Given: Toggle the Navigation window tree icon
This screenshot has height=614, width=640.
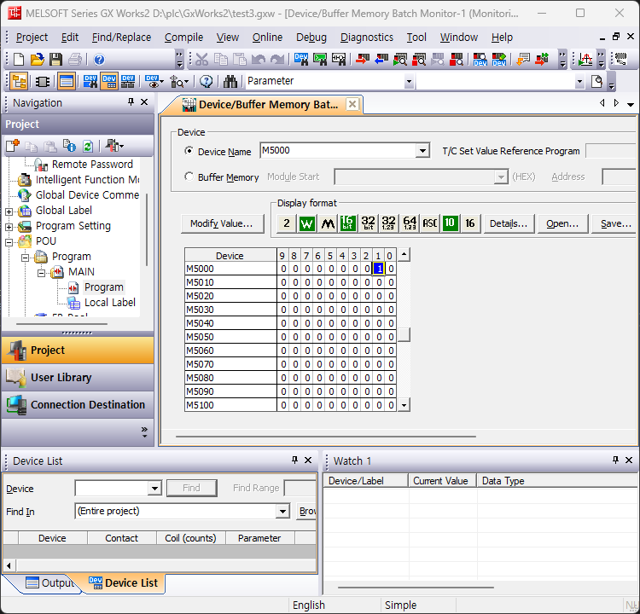Looking at the screenshot, I should tap(19, 81).
